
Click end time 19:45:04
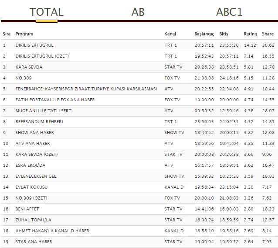229,144
